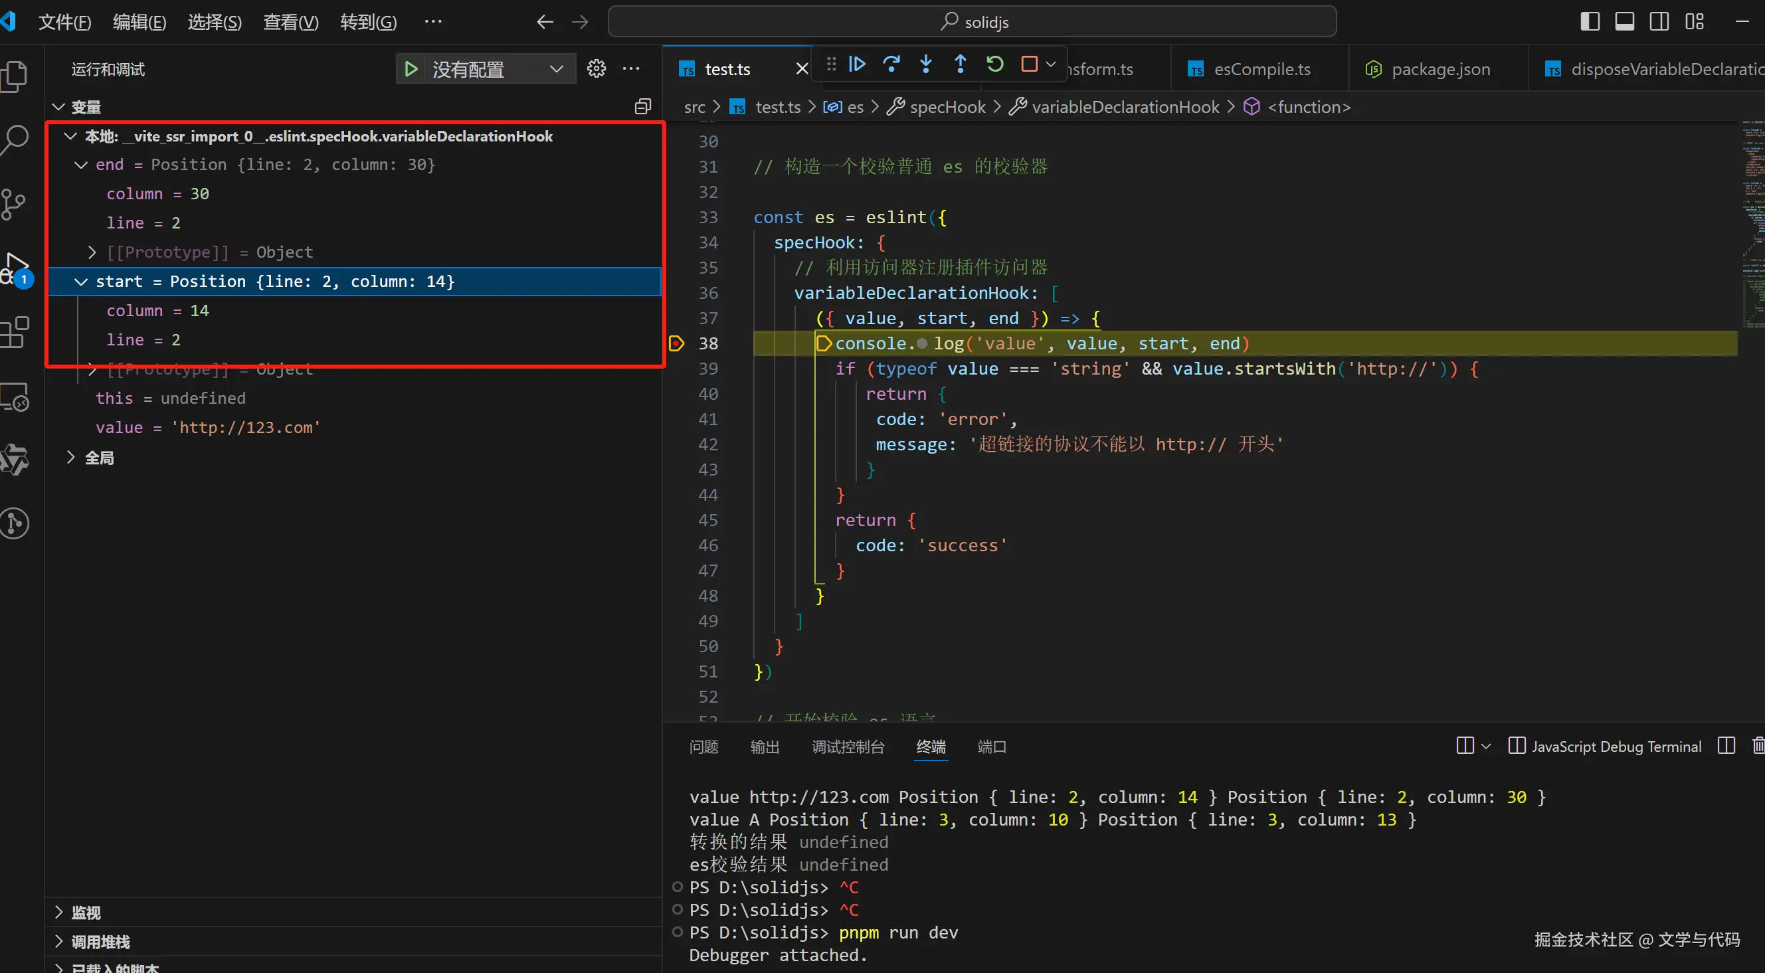Open debug launch.json gear settings
1765x973 pixels.
tap(596, 69)
